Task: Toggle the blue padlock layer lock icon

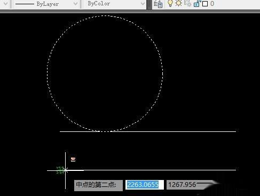Action: point(197,4)
